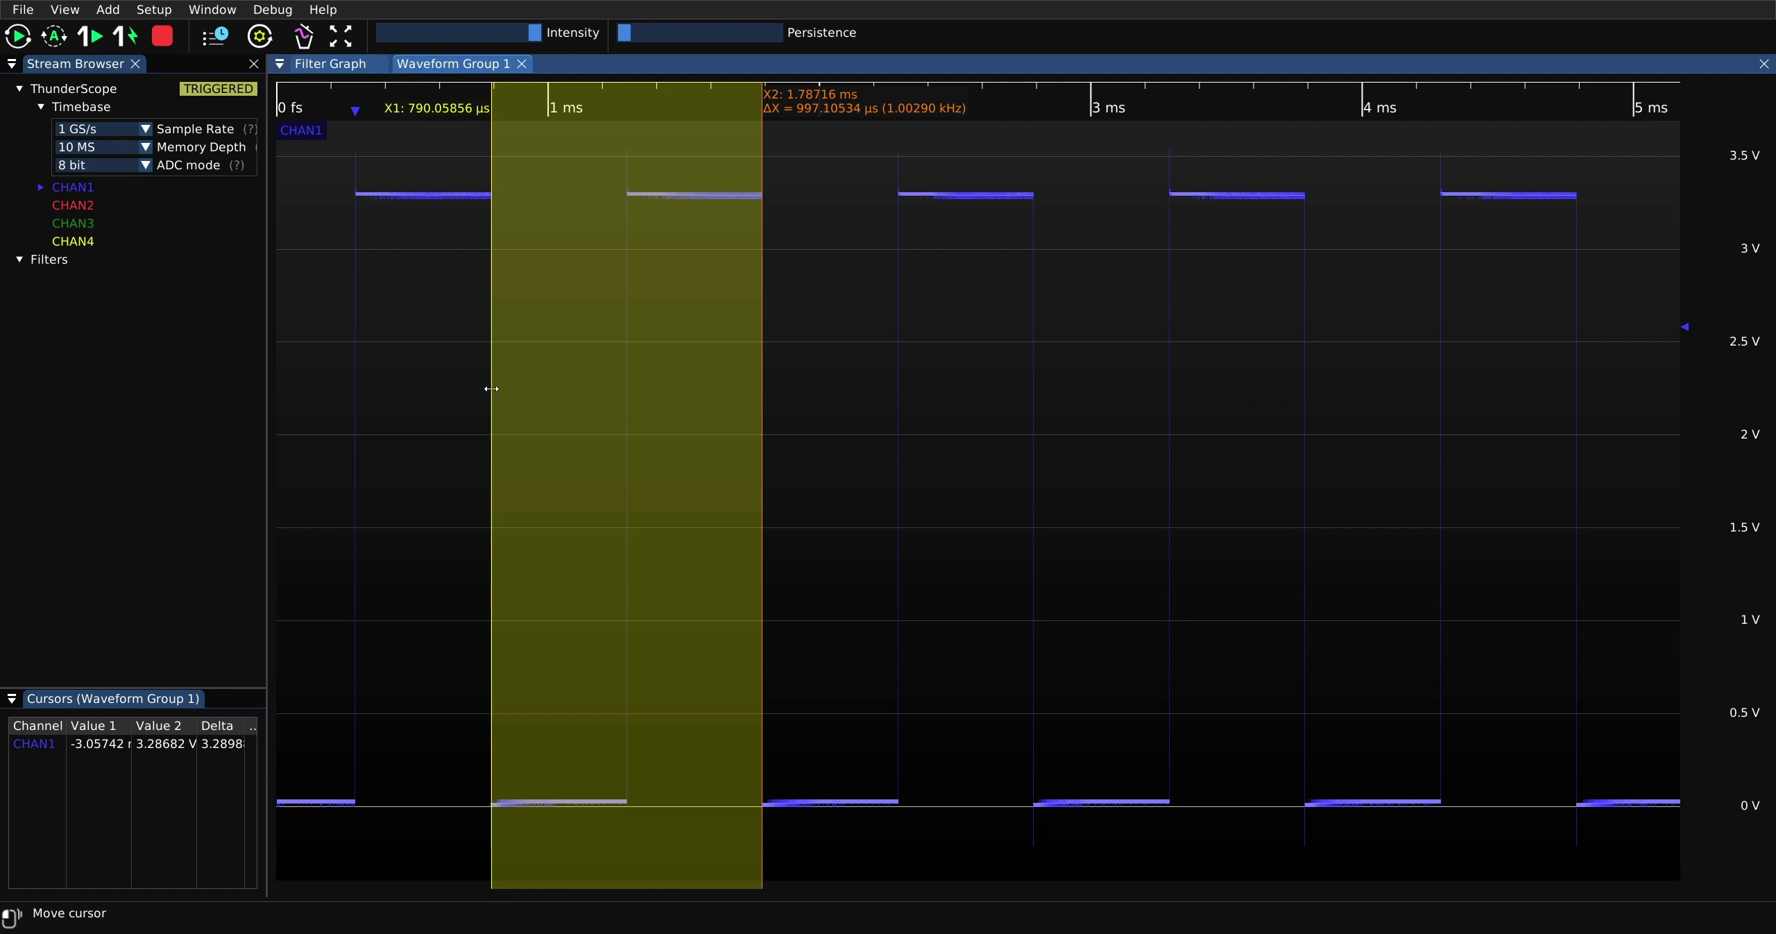Image resolution: width=1776 pixels, height=934 pixels.
Task: Click the force single trigger lightning icon
Action: (x=126, y=36)
